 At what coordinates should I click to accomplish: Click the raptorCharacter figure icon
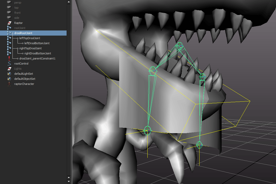pyautogui.click(x=9, y=84)
